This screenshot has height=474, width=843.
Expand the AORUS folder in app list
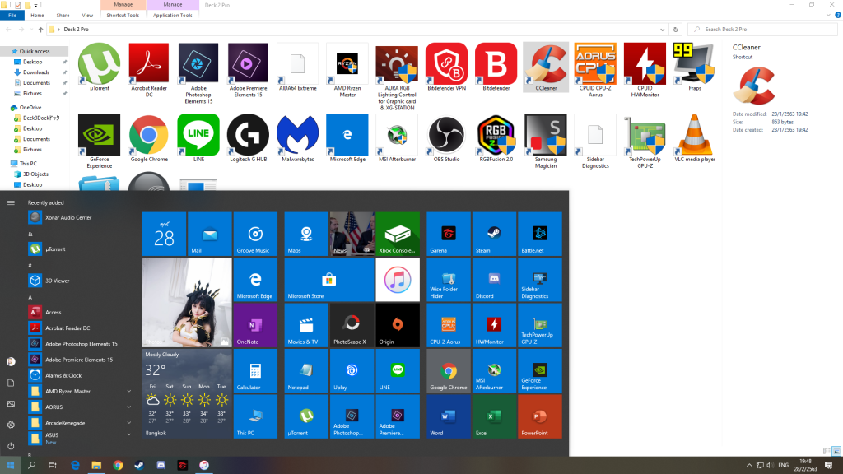coord(129,407)
